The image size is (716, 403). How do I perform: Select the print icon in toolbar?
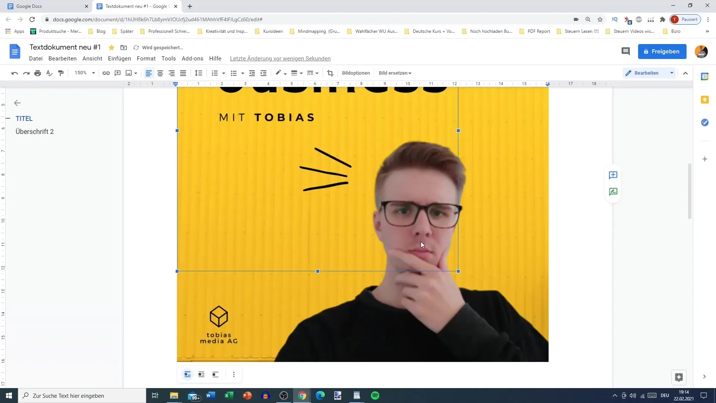click(x=38, y=73)
